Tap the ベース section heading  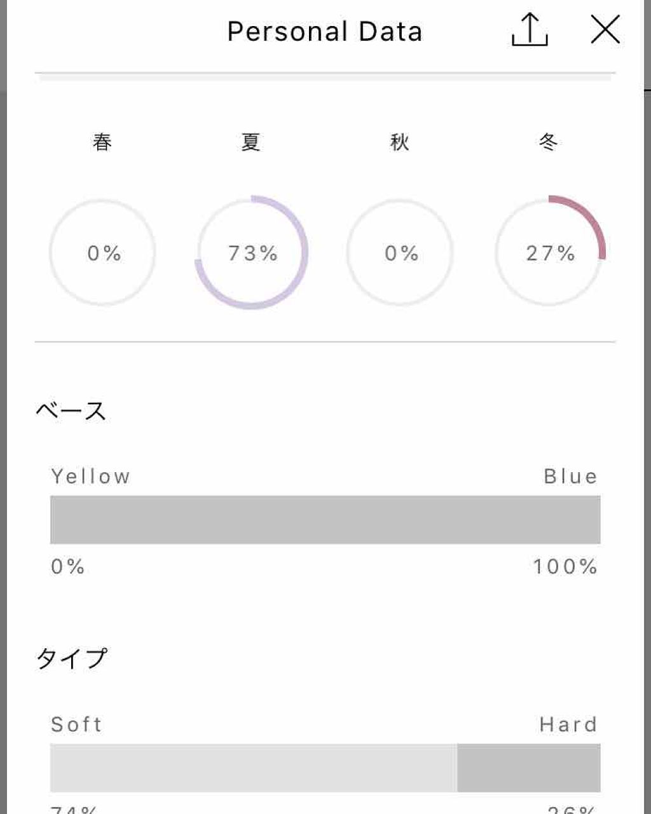[x=71, y=411]
